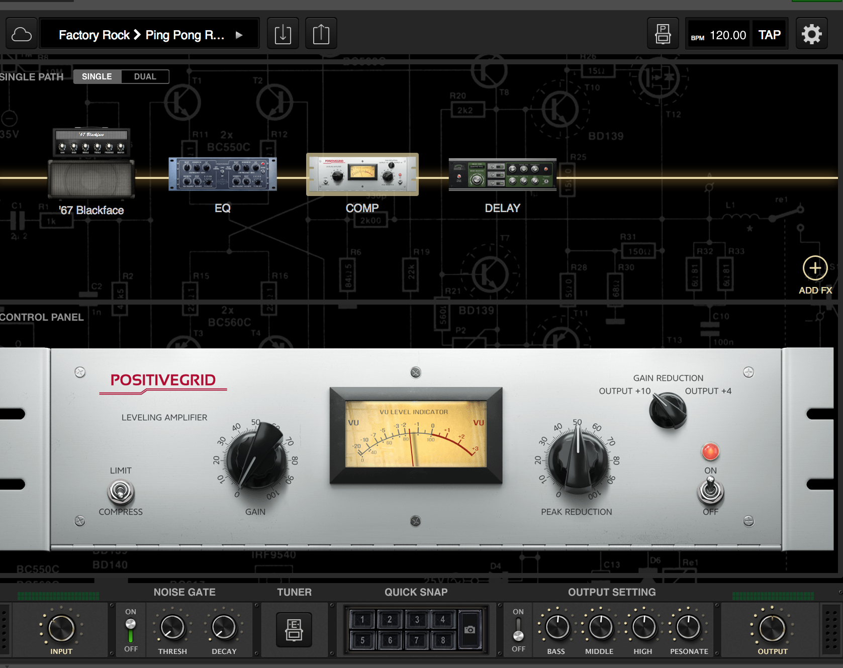Open the ToneCloud cloud icon

point(22,34)
